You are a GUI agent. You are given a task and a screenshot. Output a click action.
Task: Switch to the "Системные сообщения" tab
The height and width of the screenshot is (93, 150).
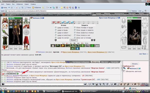pos(81,62)
